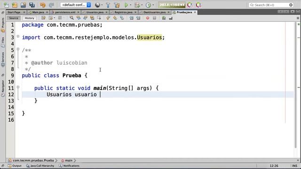The width and height of the screenshot is (301, 169).
Task: Click the Find Selection magnifier icon
Action: click(71, 18)
